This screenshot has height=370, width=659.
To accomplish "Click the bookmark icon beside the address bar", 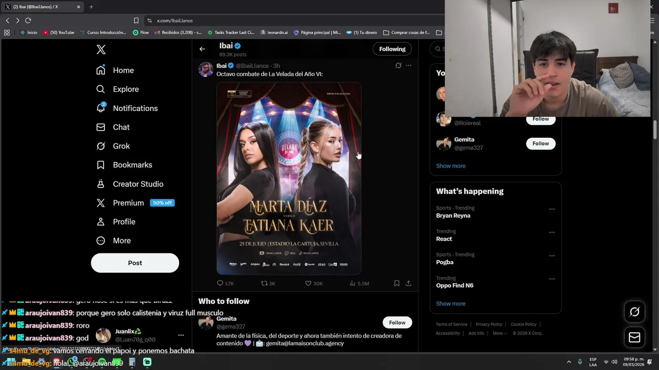I will click(136, 21).
